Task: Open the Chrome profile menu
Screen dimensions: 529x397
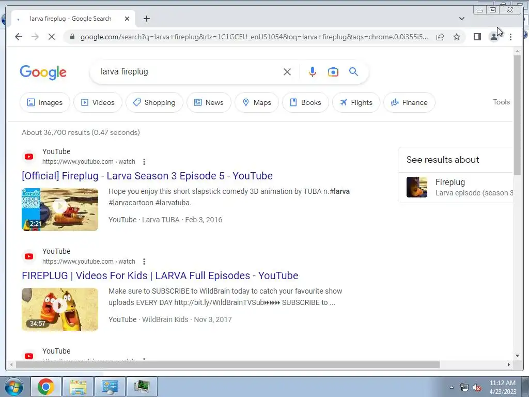Action: click(493, 37)
